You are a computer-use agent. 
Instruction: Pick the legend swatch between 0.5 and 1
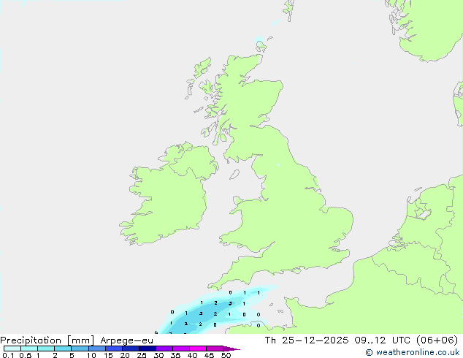click(29, 349)
